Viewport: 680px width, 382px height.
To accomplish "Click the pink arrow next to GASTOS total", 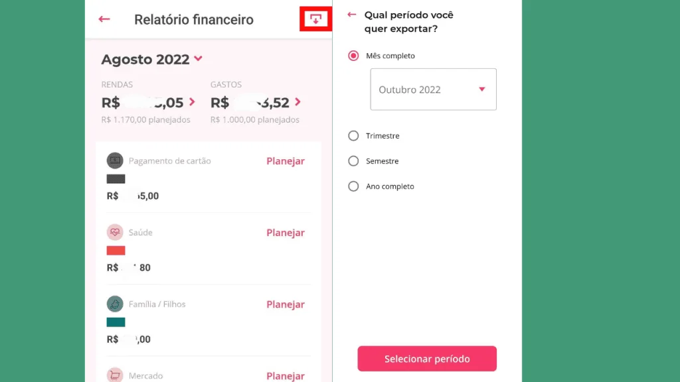I will tap(297, 102).
